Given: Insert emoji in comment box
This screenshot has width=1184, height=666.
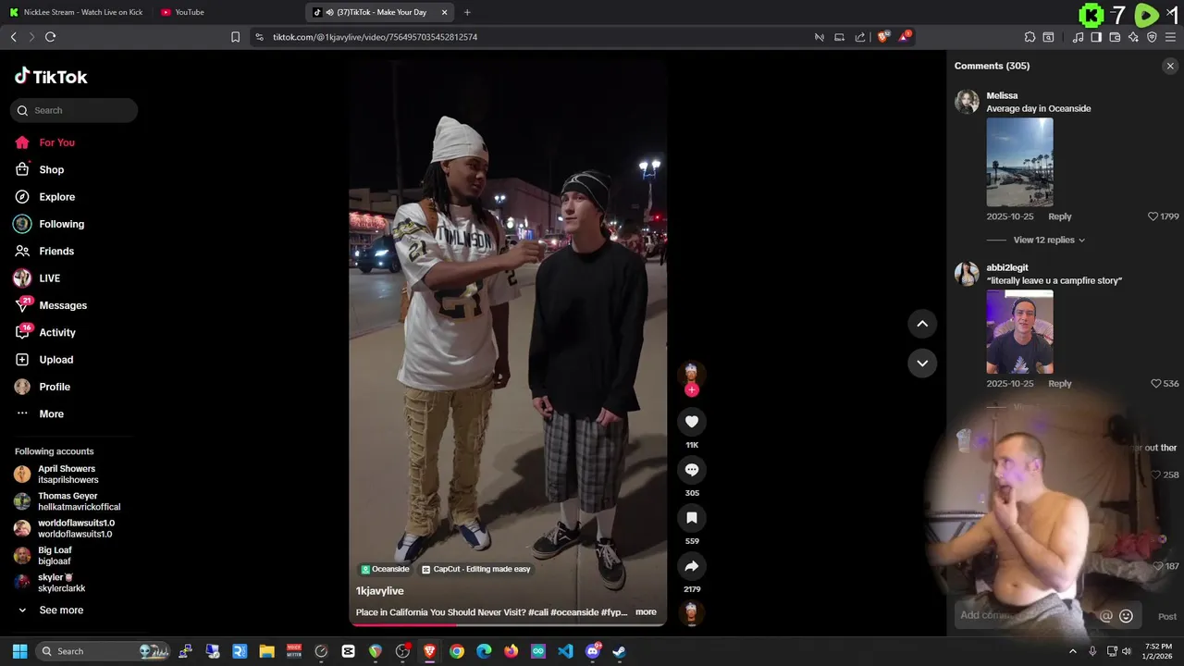Looking at the screenshot, I should coord(1126,616).
